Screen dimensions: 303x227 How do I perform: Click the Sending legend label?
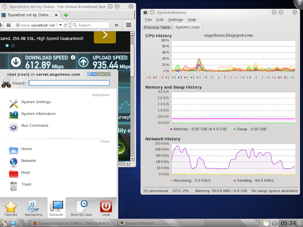(x=254, y=181)
